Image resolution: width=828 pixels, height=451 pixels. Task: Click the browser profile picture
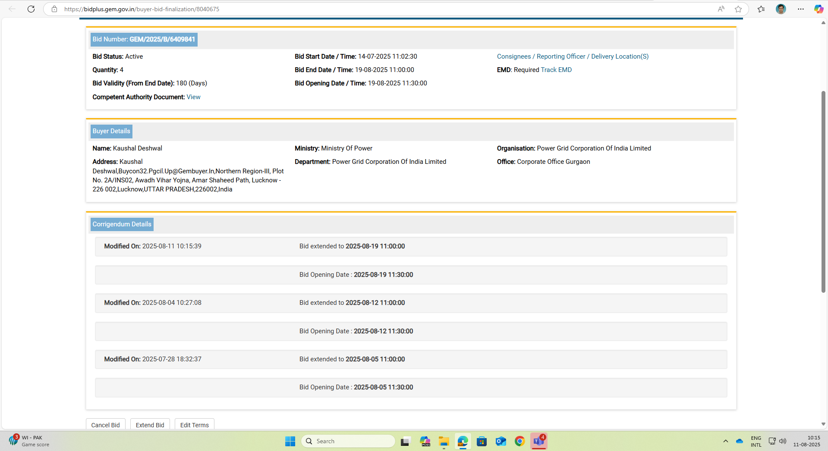click(x=781, y=9)
